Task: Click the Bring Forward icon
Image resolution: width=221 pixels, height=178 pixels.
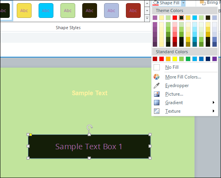Action: 203,3
